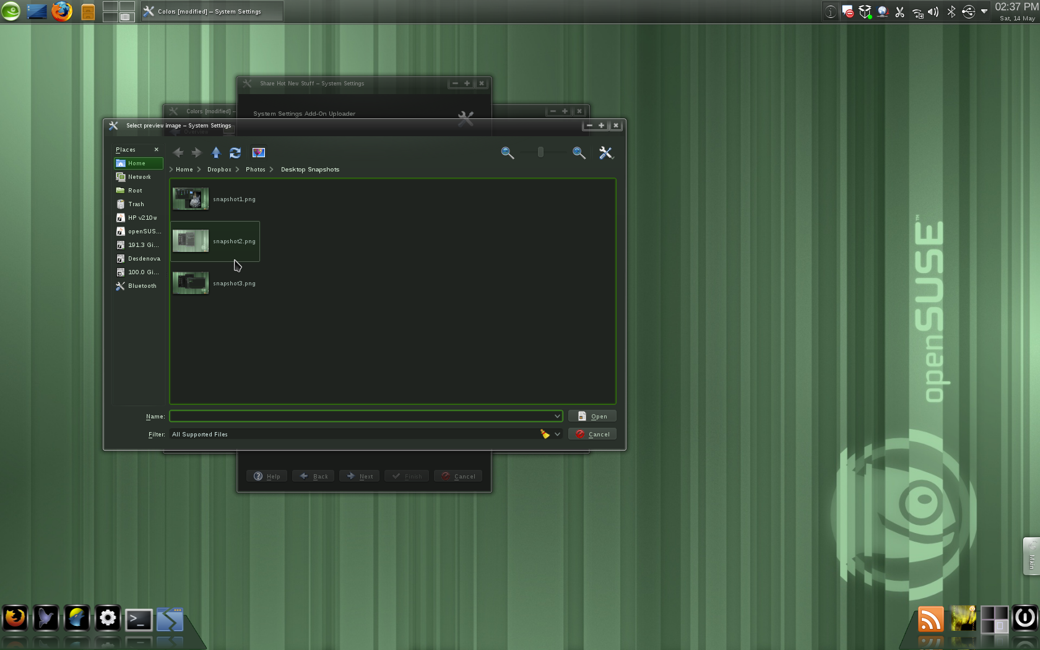Expand the chevron after Photos breadcrumb

tap(272, 170)
